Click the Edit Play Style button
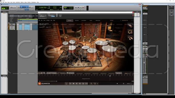The width and height of the screenshot is (175, 98). pos(71,73)
